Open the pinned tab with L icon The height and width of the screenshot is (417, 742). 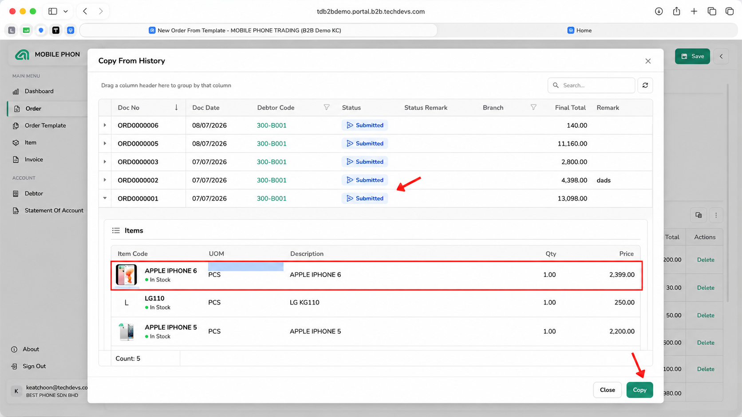click(12, 30)
